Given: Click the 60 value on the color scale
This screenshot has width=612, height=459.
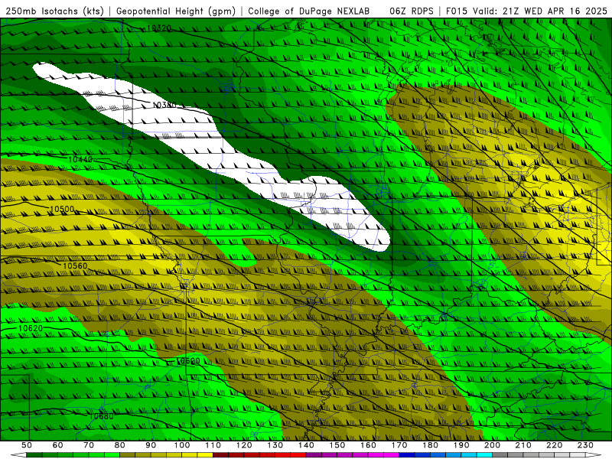Looking at the screenshot, I should (x=58, y=445).
